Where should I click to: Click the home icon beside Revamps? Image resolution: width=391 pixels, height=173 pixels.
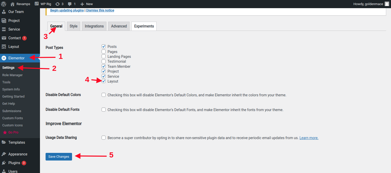pyautogui.click(x=12, y=4)
